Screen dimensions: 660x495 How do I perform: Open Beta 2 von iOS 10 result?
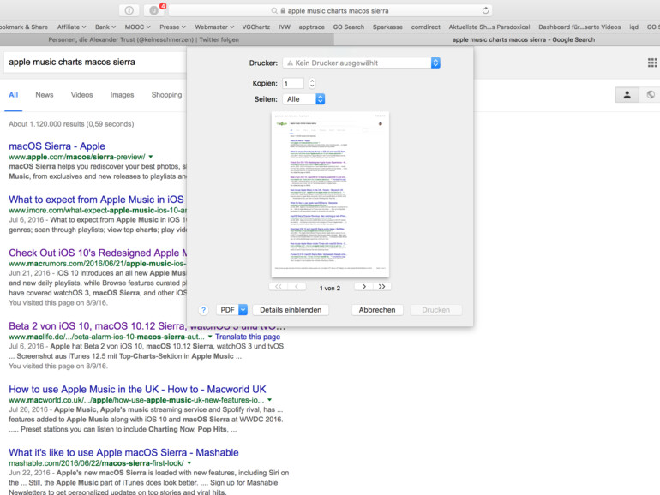[97, 326]
